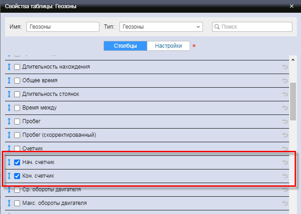301x214 pixels.
Task: Enable the Общее время checkbox
Action: (17, 80)
